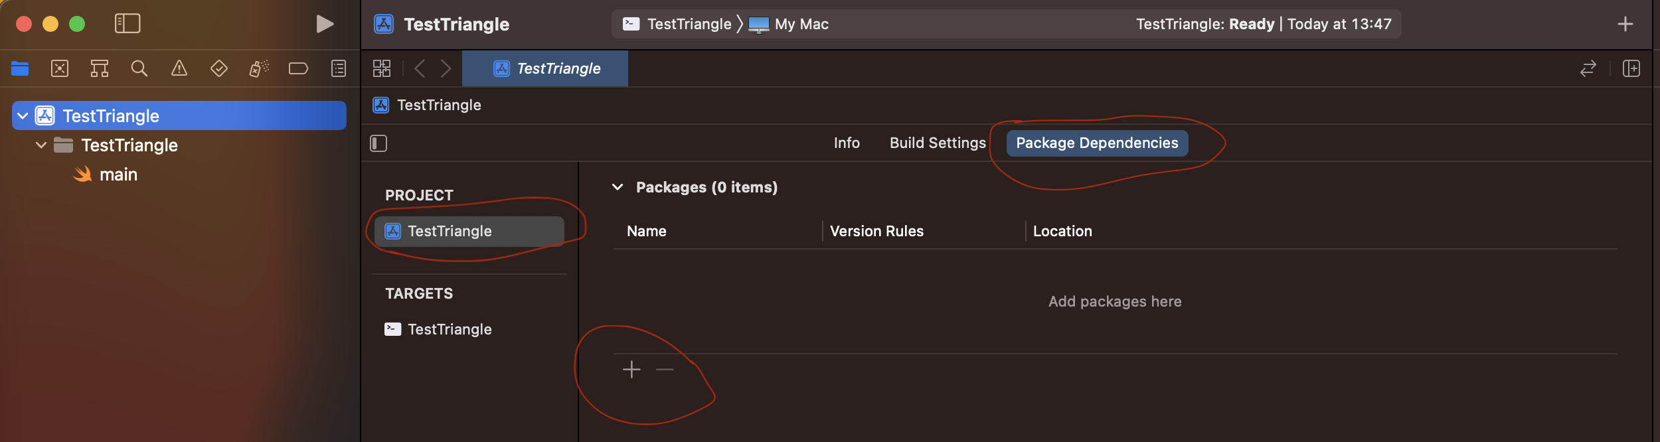Viewport: 1660px width, 442px height.
Task: Choose TestTriangle scheme in toolbar
Action: (x=677, y=24)
